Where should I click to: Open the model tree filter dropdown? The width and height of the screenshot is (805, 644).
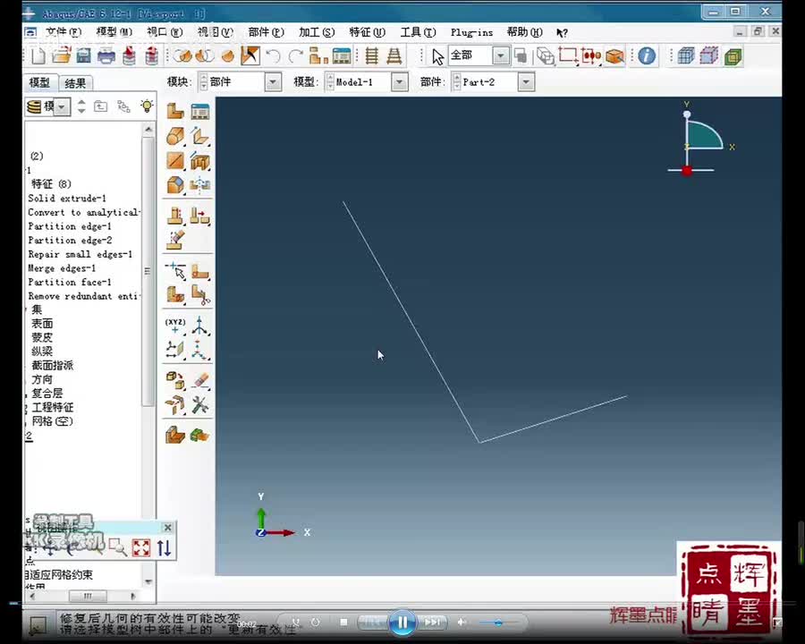62,106
